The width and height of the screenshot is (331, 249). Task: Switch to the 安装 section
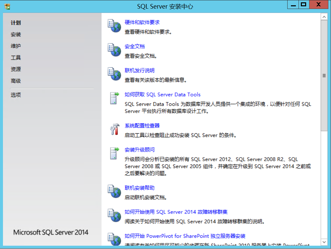(16, 34)
